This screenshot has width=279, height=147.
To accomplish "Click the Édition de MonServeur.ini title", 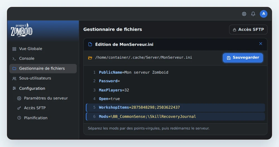I will tap(124, 44).
